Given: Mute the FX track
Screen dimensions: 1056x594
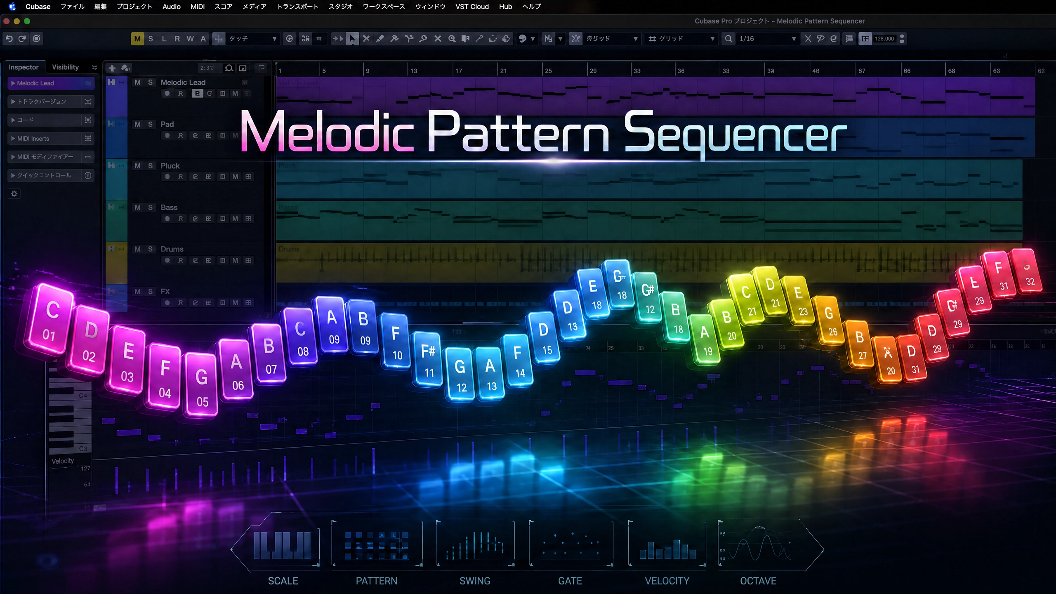Looking at the screenshot, I should [137, 292].
